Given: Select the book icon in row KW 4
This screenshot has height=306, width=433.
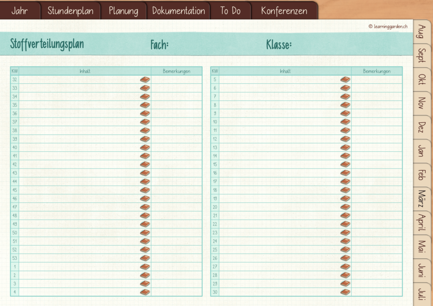Looking at the screenshot, I should tap(145, 292).
